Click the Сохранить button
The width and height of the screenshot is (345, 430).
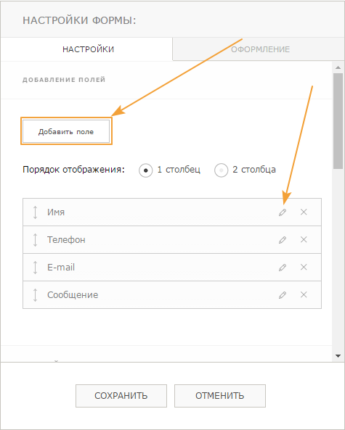tap(121, 396)
